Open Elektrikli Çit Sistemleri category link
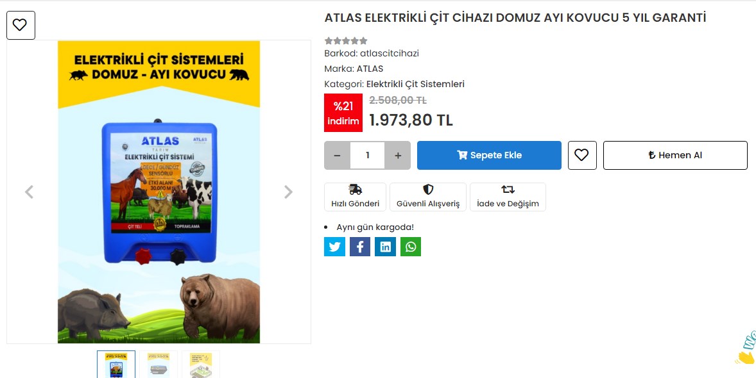 click(415, 85)
